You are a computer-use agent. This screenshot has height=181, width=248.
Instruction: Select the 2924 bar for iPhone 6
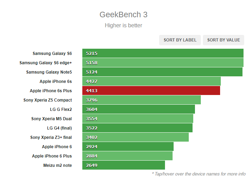[128, 147]
